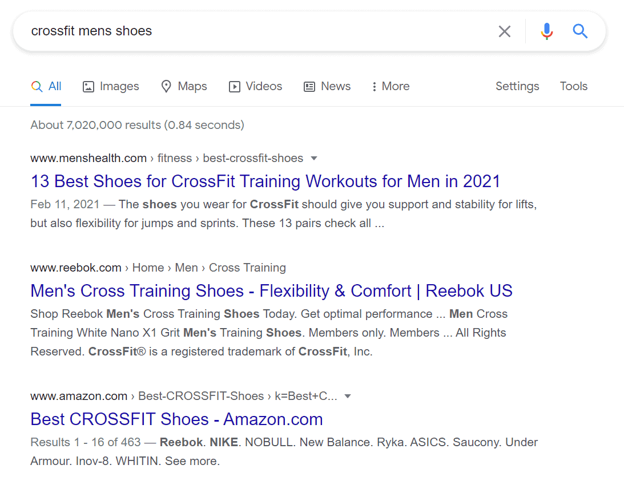Click the Maps tab pin icon
The width and height of the screenshot is (624, 481).
pos(166,87)
